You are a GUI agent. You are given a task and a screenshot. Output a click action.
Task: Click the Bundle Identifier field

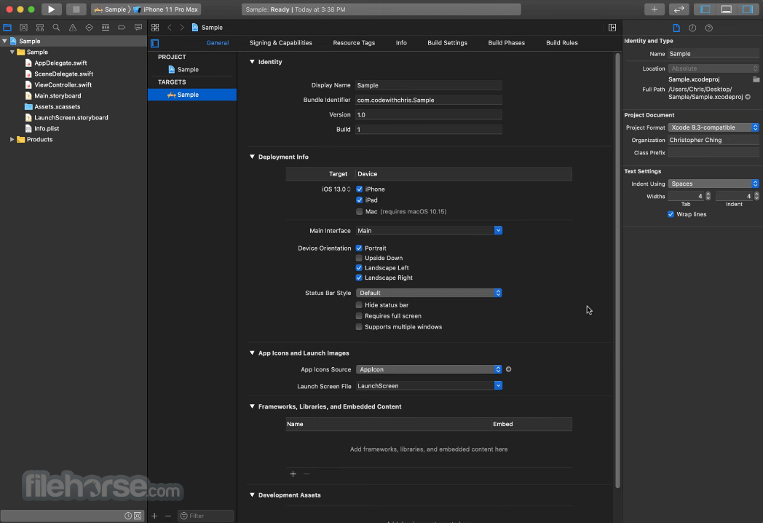click(429, 100)
